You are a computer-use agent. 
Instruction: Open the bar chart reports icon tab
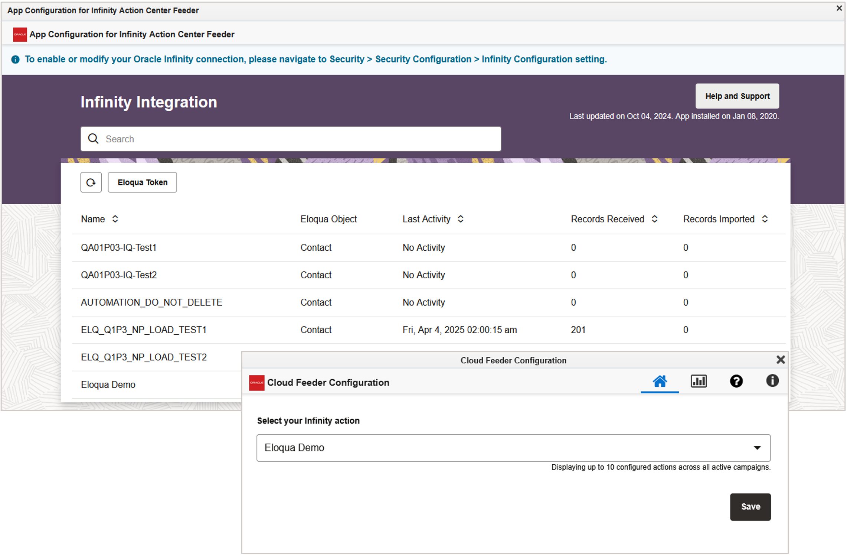(699, 381)
